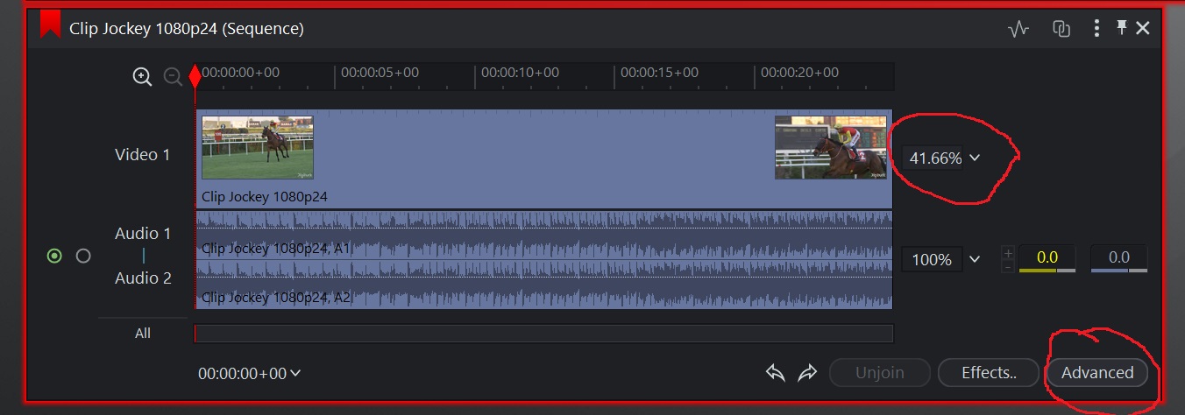Click the All track overview bar

(543, 334)
